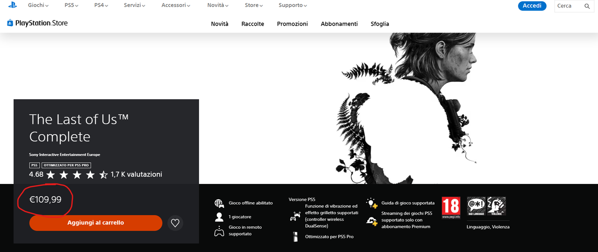Go to Novità store tab

pyautogui.click(x=220, y=24)
